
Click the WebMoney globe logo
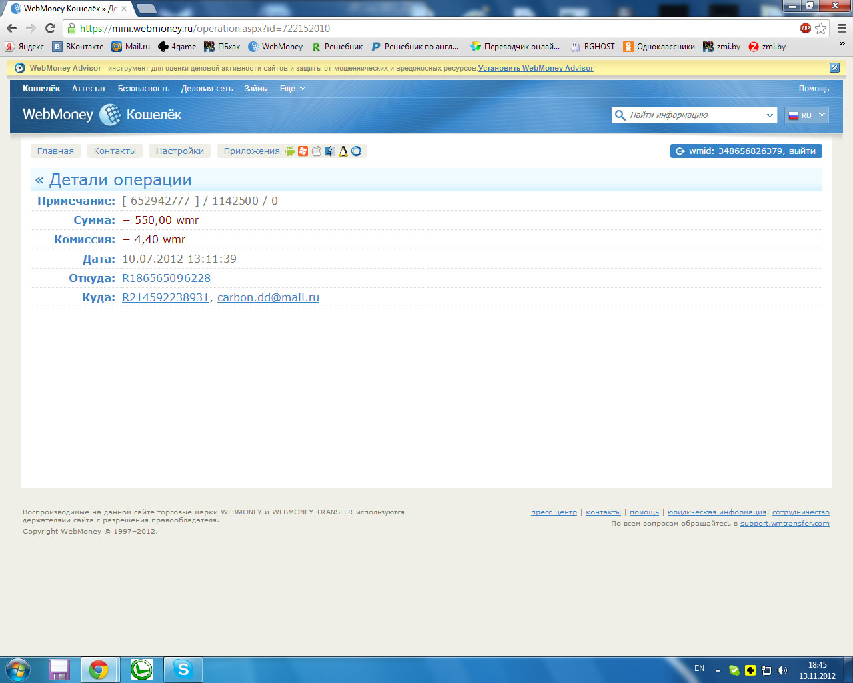(x=111, y=115)
